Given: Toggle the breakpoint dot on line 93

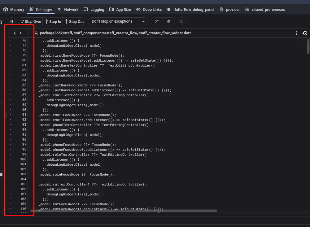Looking at the screenshot, I should tap(10, 124).
